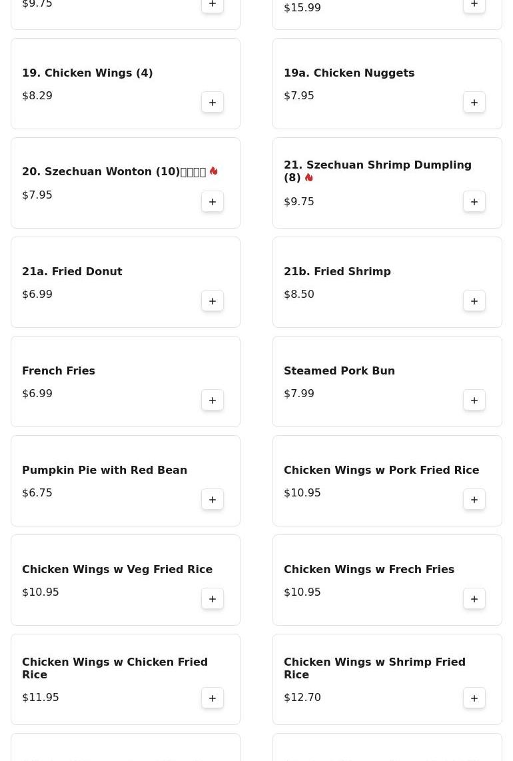Add Chicken Wings w Shrimp Fried Rice
Viewport: 513px width, 761px height.
(x=474, y=698)
